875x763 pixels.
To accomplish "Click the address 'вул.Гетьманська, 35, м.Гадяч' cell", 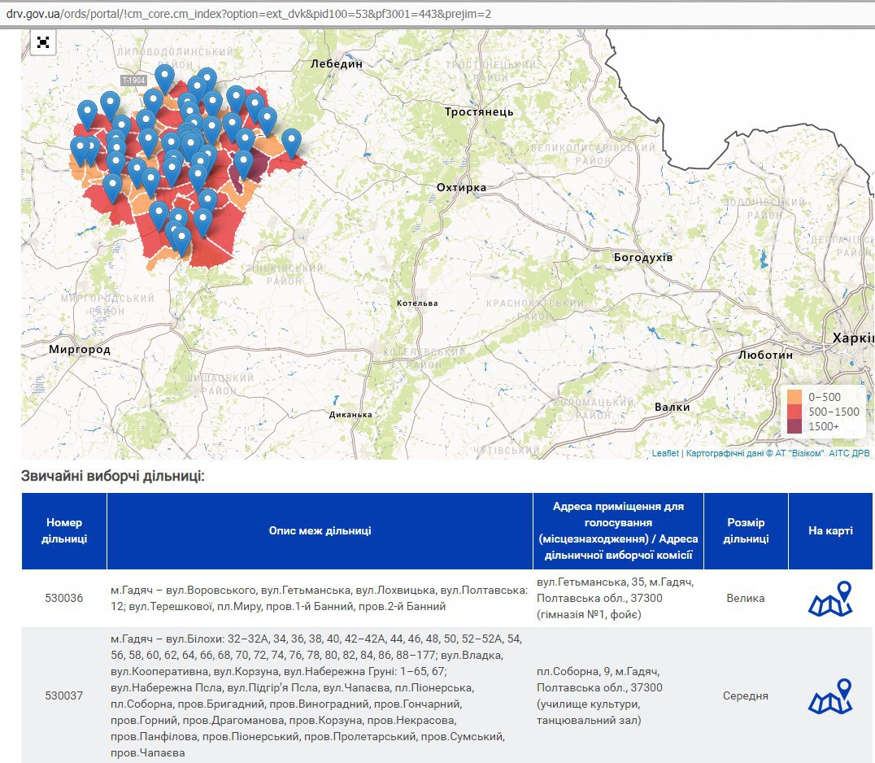I will coord(618,599).
